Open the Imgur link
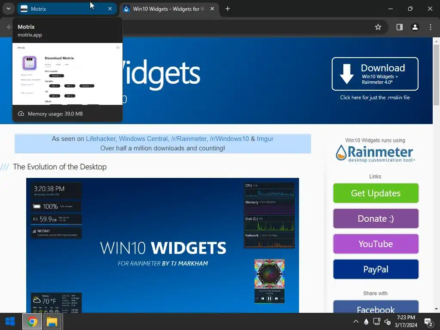The width and height of the screenshot is (440, 330). [x=265, y=139]
